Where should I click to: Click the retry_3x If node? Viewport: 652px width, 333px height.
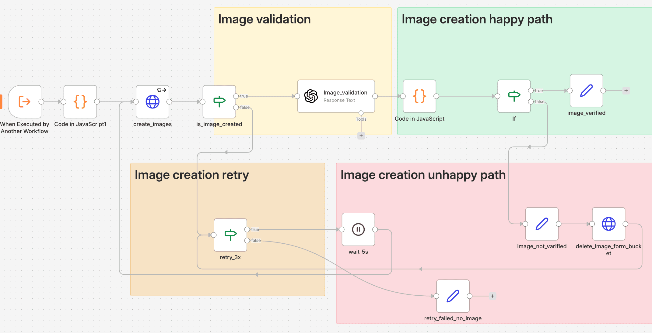tap(230, 235)
